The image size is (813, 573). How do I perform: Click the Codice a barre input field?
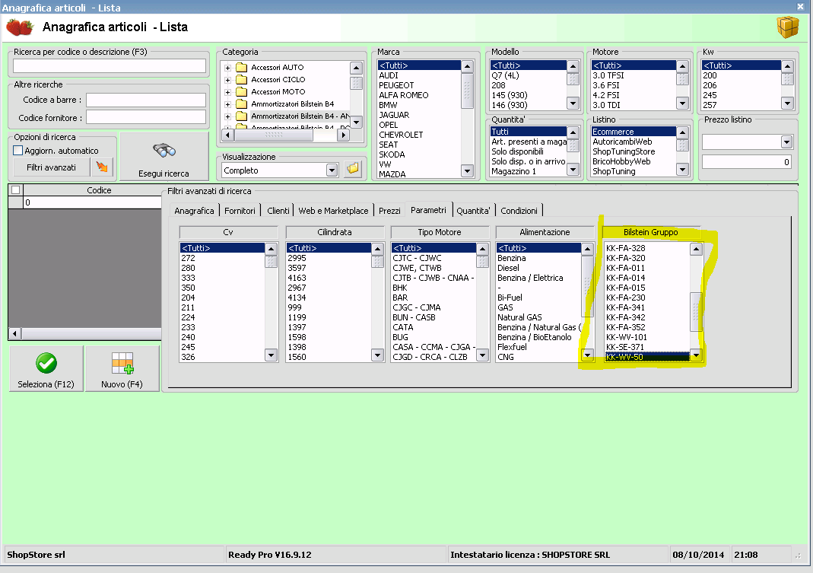pyautogui.click(x=146, y=100)
